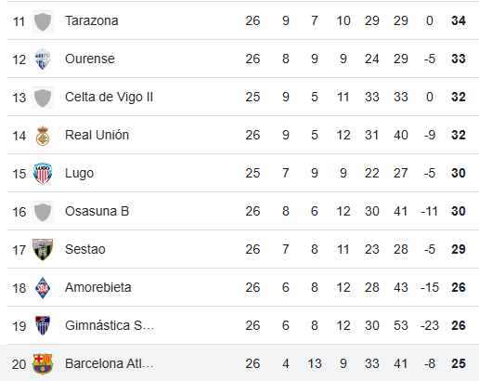Click the Sestao club crest

pos(43,250)
